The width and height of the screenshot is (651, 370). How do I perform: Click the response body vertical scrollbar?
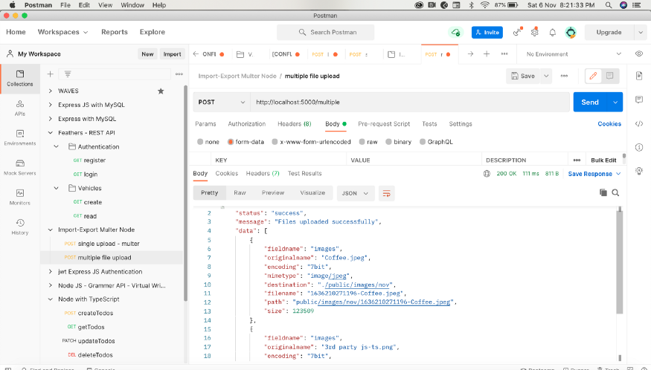620,262
